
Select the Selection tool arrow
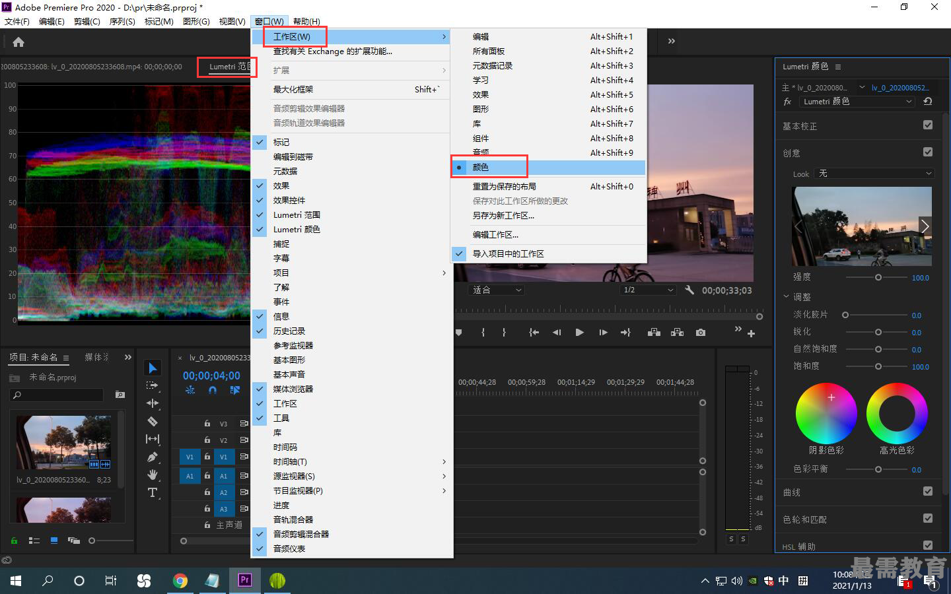coord(153,368)
